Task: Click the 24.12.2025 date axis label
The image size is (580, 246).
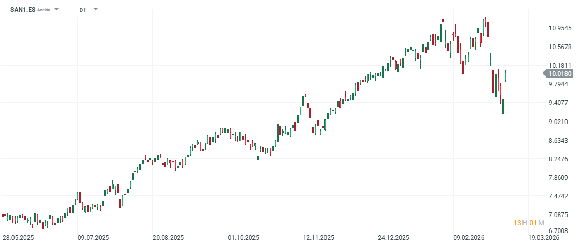Action: click(393, 238)
